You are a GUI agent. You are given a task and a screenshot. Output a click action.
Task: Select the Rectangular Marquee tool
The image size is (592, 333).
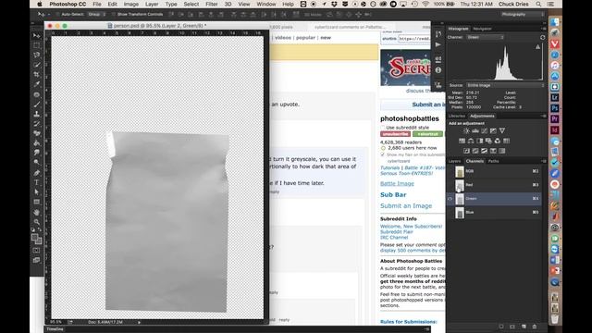click(x=37, y=45)
